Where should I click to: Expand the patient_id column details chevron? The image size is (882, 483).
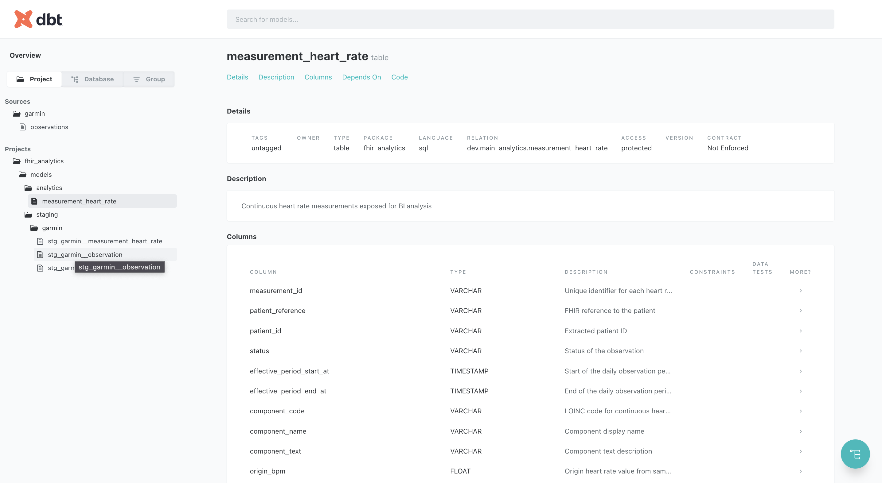point(801,331)
